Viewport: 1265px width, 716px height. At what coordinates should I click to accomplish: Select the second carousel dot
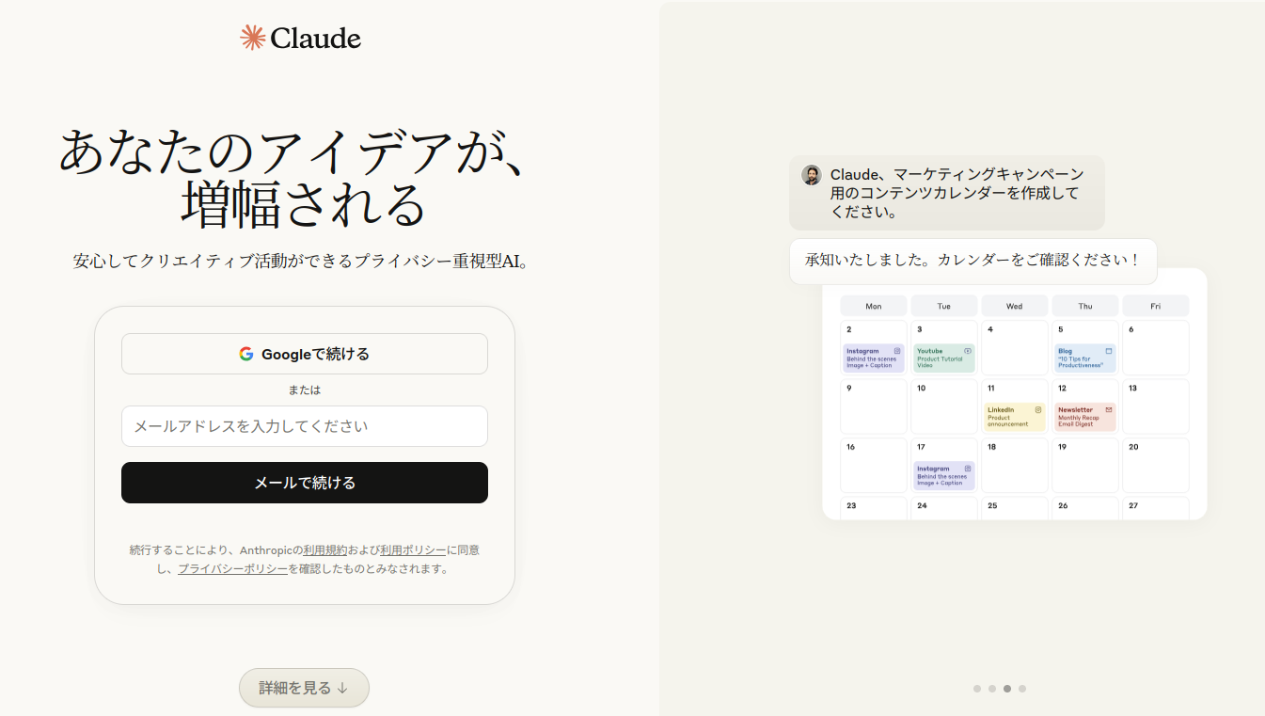[x=992, y=689]
